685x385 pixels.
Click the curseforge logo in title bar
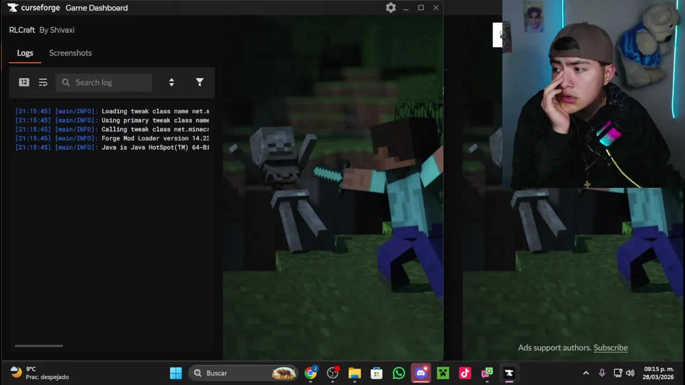point(34,7)
